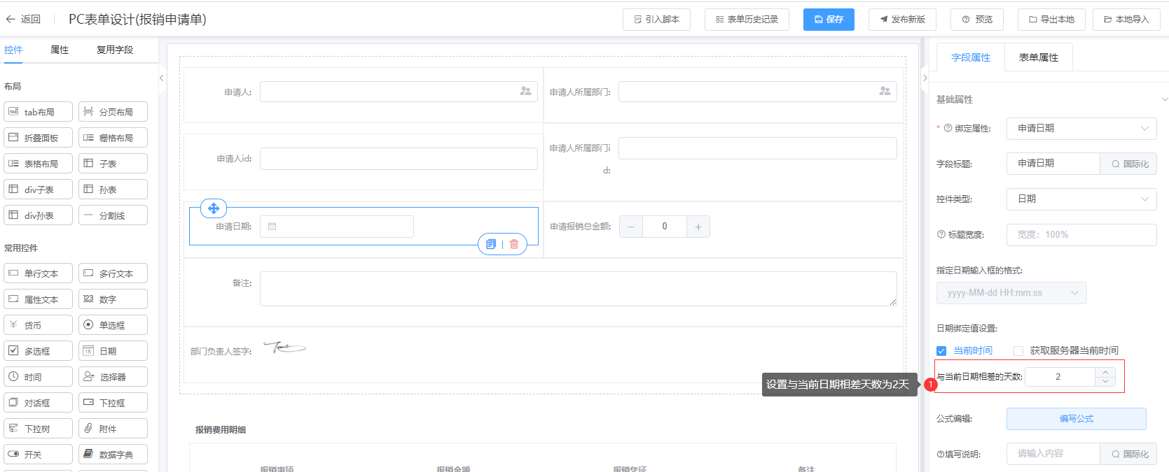Click the calendar icon in the 申请日期 input

pyautogui.click(x=272, y=227)
